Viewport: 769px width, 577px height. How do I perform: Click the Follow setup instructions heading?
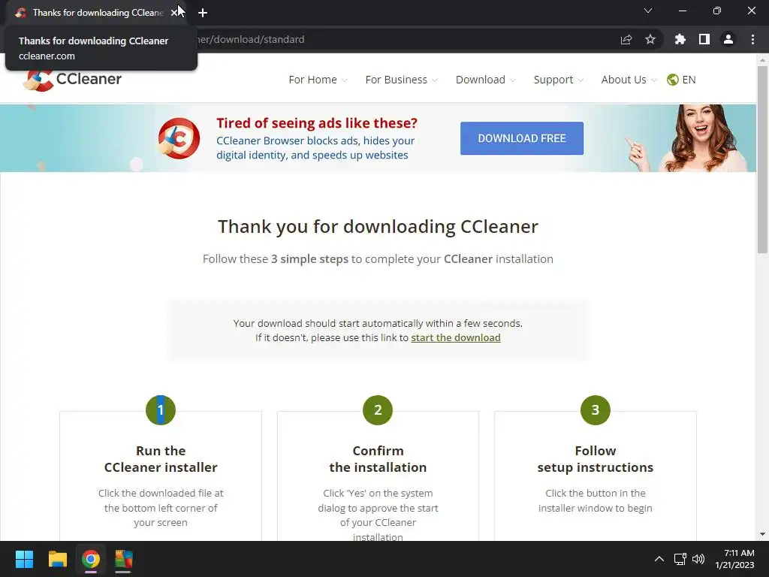596,459
